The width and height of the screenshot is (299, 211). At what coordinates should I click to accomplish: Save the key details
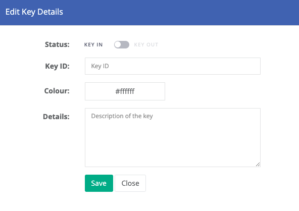click(x=99, y=183)
